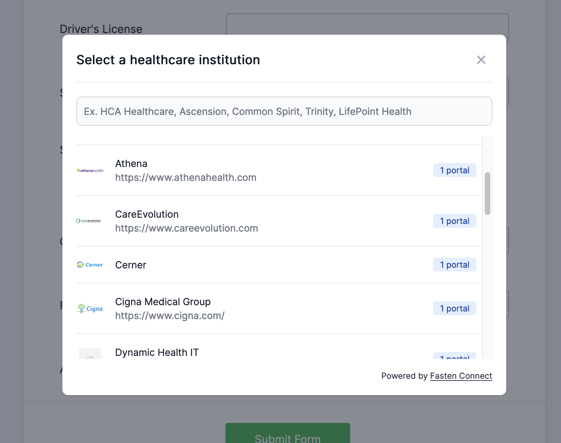Click the Dynamic Health IT placeholder image
561x443 pixels.
tap(90, 353)
